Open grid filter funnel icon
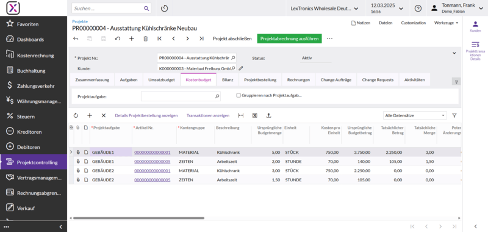This screenshot has width=488, height=232. 454,115
